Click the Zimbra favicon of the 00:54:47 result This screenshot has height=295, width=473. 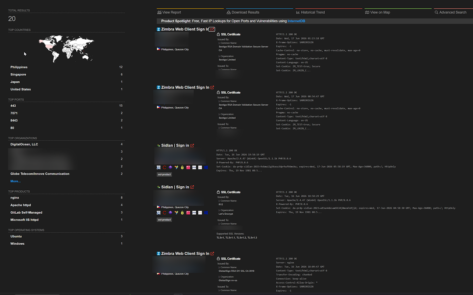pyautogui.click(x=158, y=87)
